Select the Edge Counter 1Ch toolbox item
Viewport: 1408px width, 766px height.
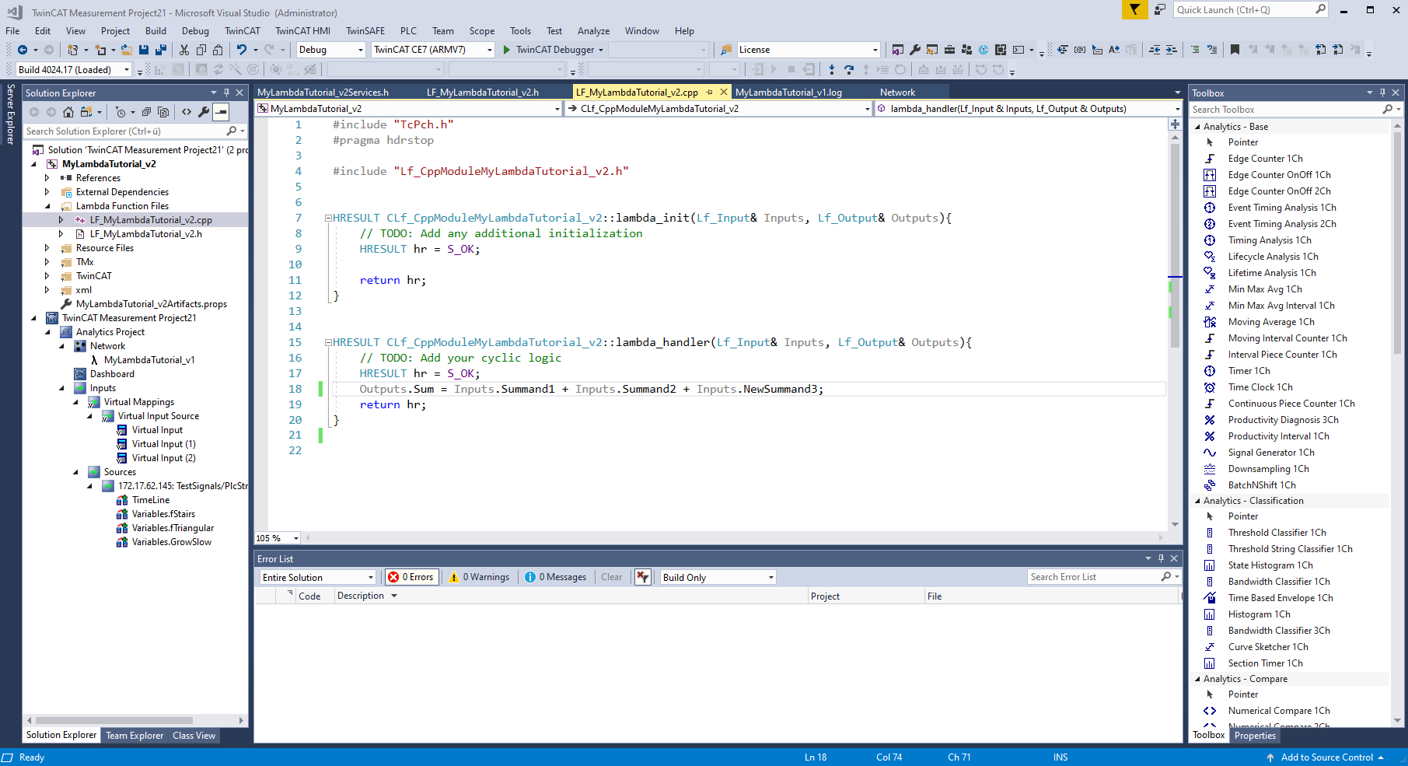(x=1265, y=159)
